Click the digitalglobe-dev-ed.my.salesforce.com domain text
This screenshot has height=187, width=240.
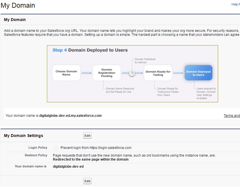(x=70, y=116)
